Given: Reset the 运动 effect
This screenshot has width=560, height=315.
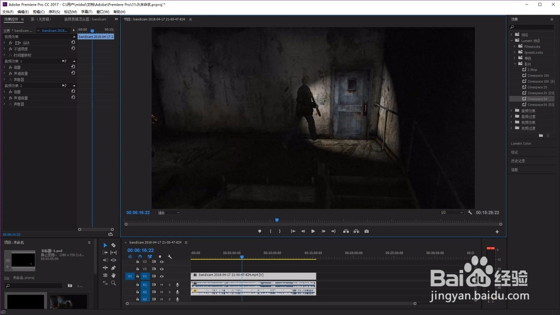Looking at the screenshot, I should coord(73,42).
